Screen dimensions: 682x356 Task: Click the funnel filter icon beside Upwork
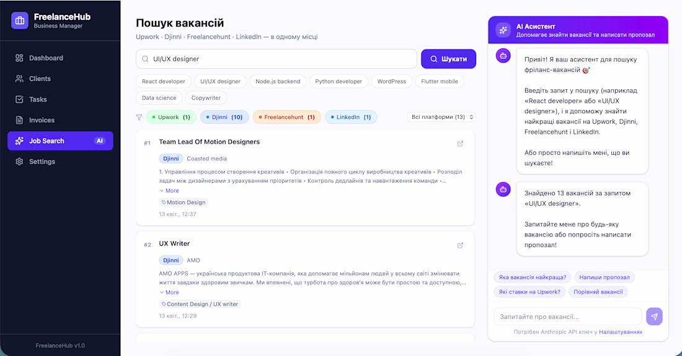click(139, 117)
